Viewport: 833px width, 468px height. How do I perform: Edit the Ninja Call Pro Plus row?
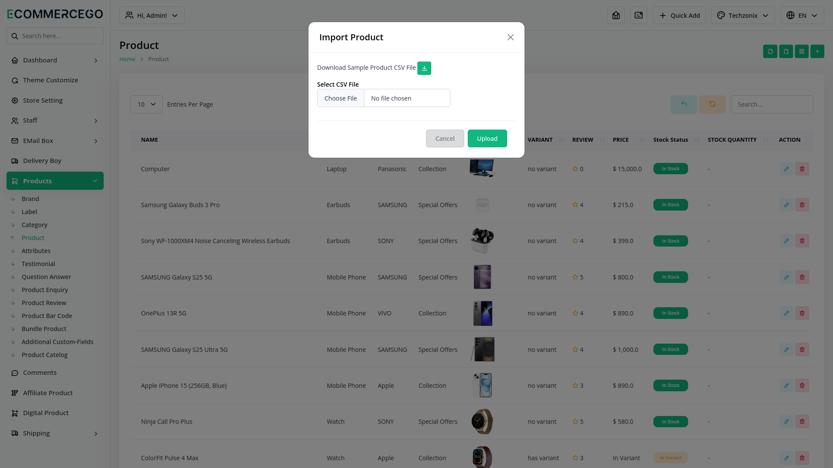click(x=786, y=422)
